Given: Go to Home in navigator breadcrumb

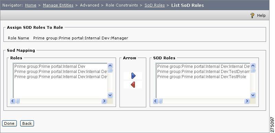Looking at the screenshot, I should 31,5.
